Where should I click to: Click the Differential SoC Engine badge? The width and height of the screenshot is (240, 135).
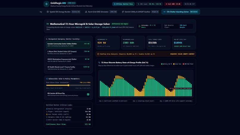click(x=120, y=24)
